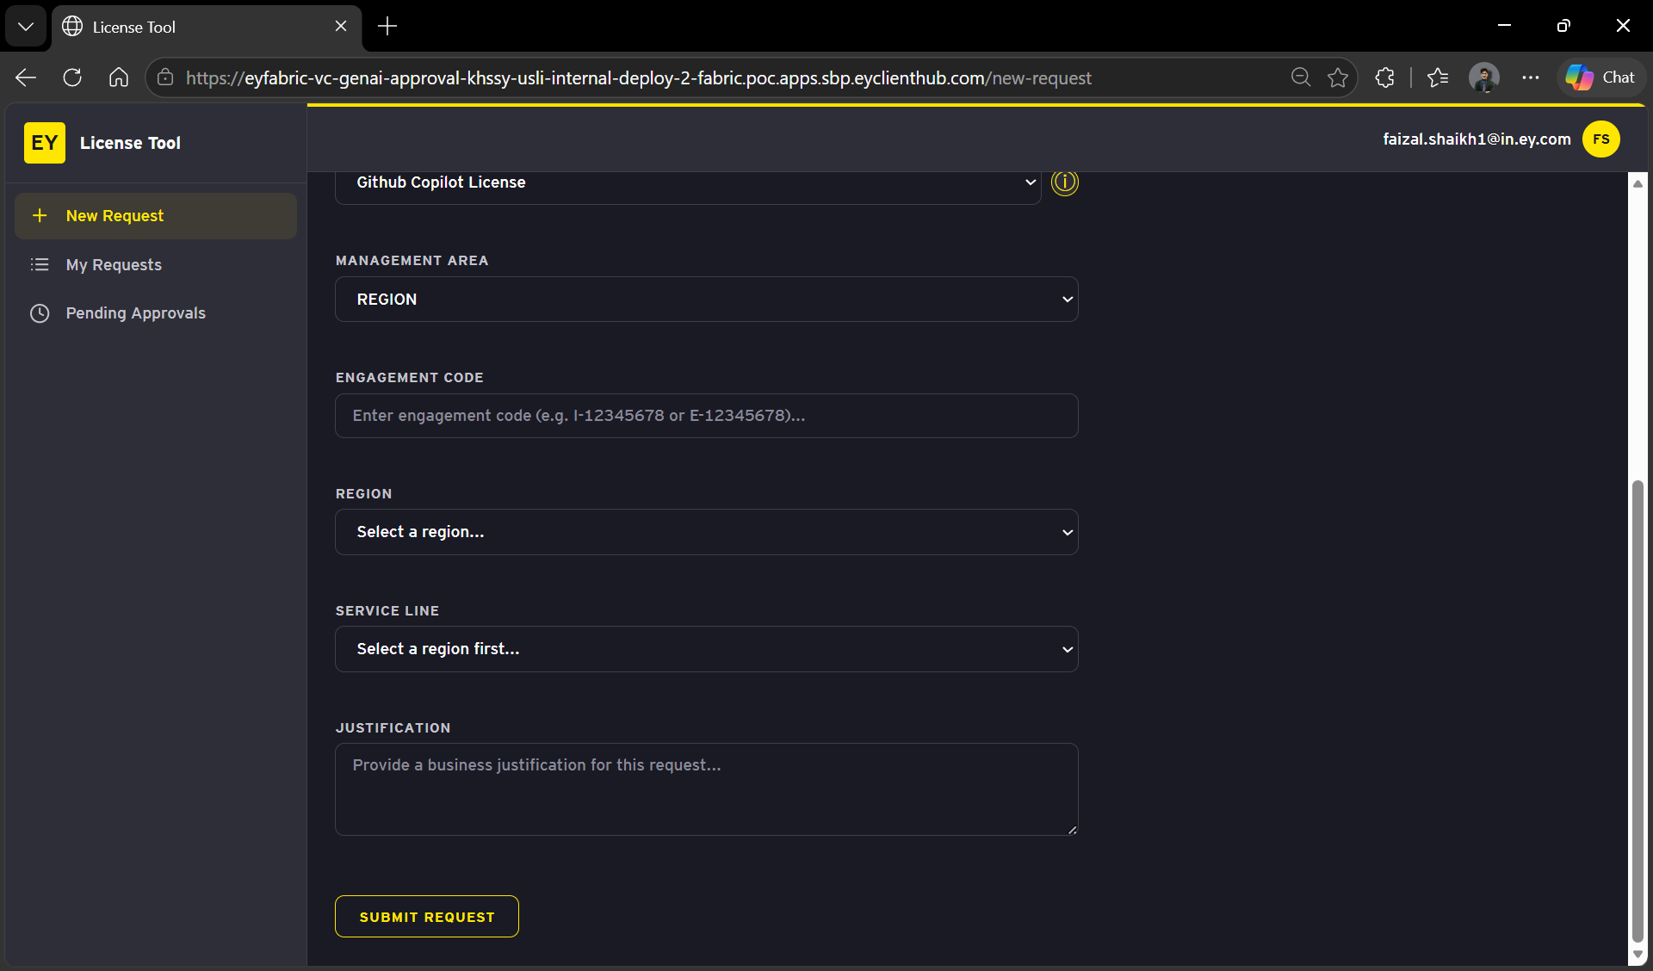Click the EY logo in sidebar
This screenshot has height=971, width=1653.
[45, 143]
